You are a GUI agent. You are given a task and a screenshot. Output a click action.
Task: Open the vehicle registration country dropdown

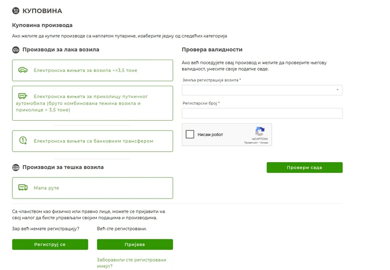coord(262,90)
